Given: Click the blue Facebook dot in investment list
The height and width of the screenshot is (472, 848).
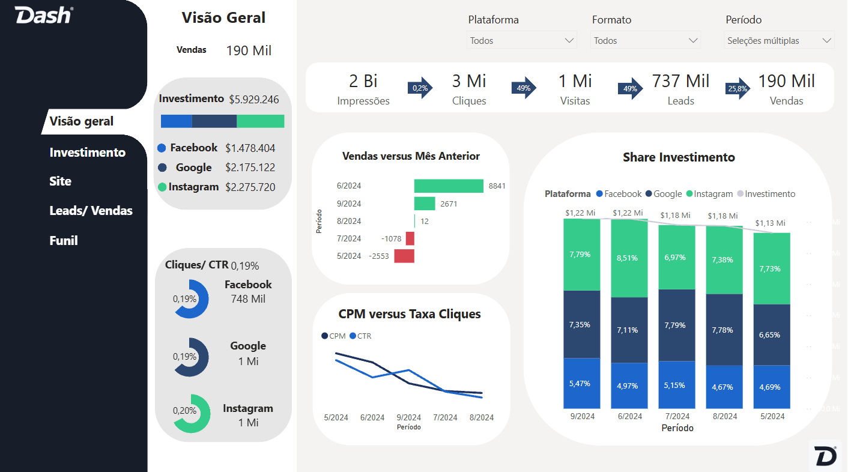Looking at the screenshot, I should click(x=162, y=148).
